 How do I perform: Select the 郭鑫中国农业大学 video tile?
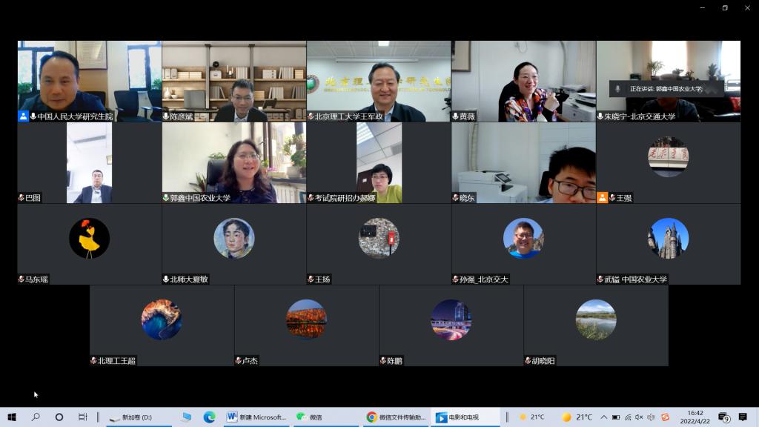(233, 162)
